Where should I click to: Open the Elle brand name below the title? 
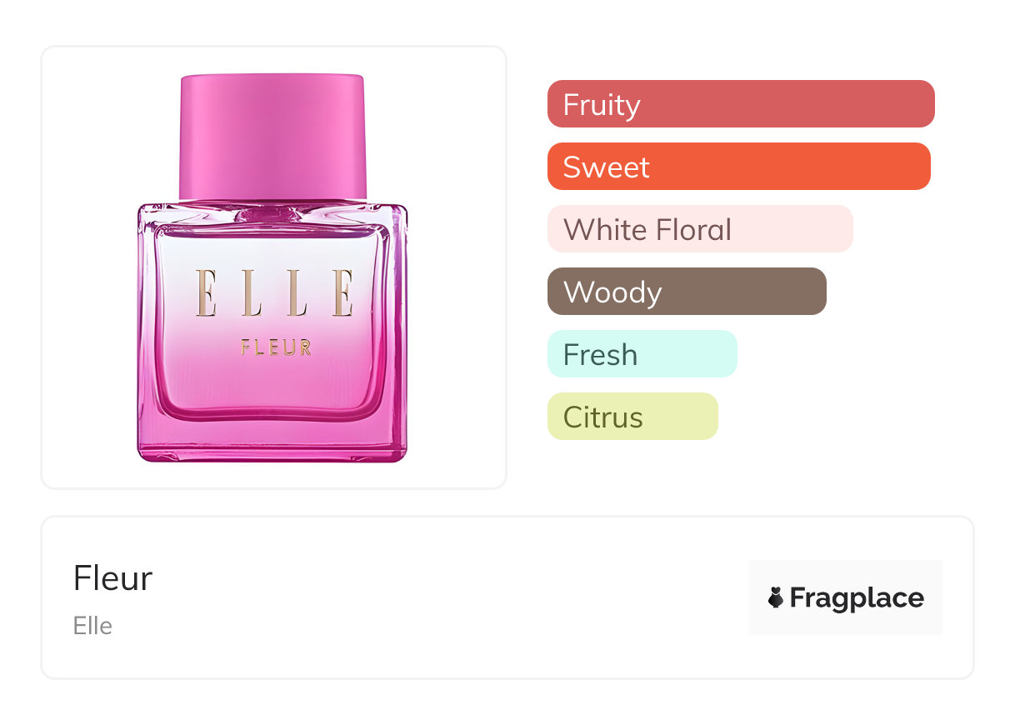pos(92,626)
